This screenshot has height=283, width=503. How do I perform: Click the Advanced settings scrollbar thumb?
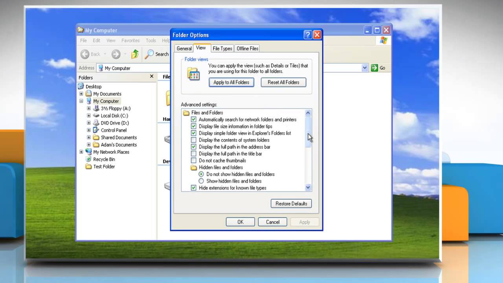coord(308,132)
